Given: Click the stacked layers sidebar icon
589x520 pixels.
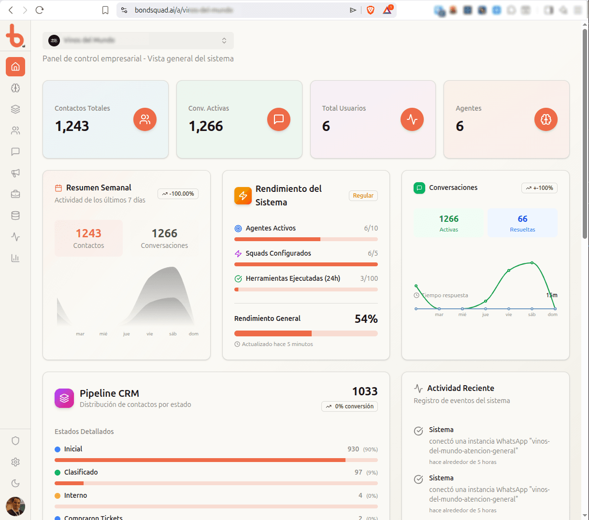Looking at the screenshot, I should [15, 109].
